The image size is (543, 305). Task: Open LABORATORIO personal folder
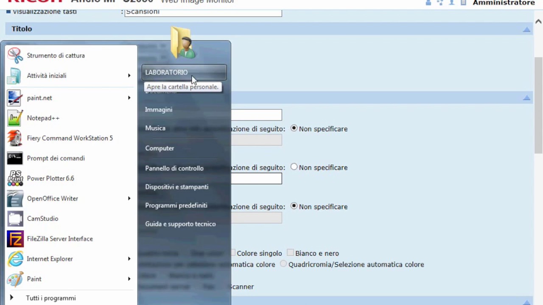184,72
